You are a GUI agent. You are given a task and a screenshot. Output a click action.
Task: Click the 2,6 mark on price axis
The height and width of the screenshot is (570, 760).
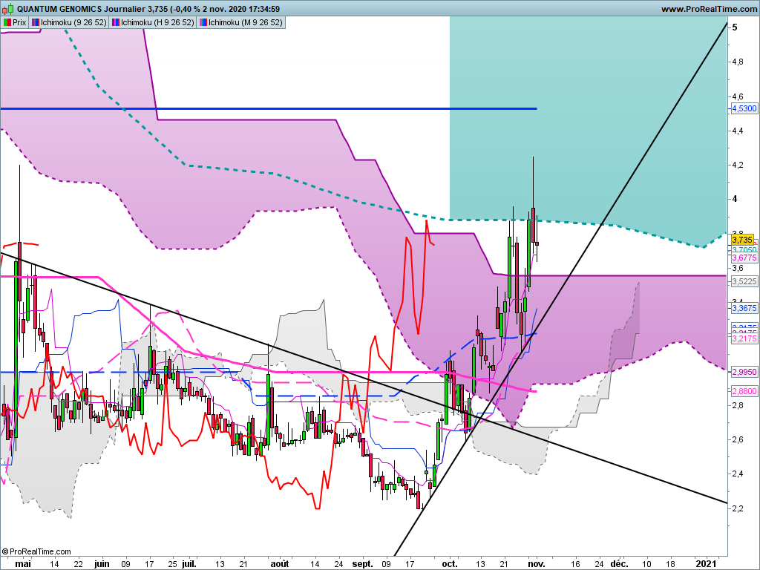(738, 439)
